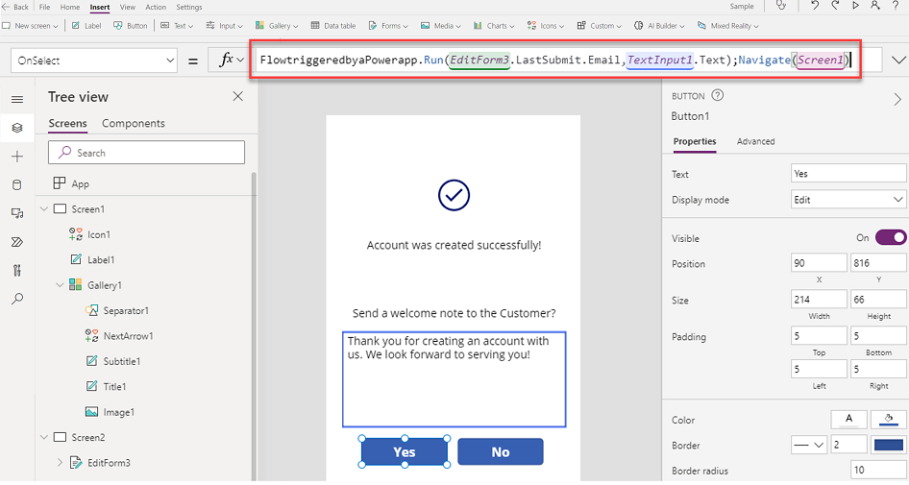The width and height of the screenshot is (909, 485).
Task: Select Icon1 in the tree
Action: coord(99,234)
